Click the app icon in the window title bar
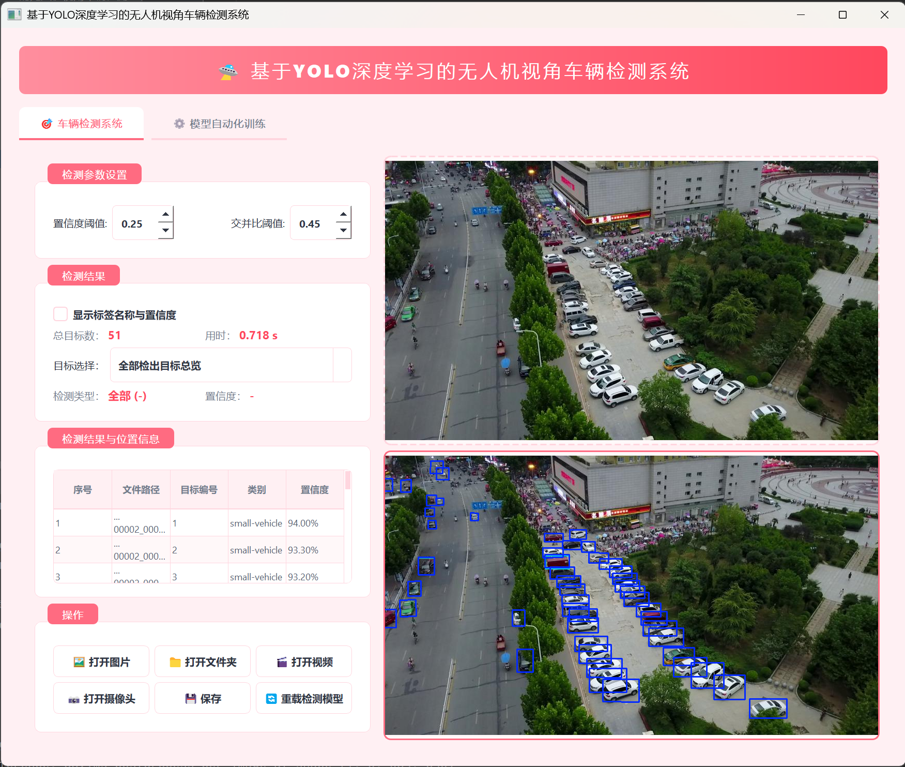The height and width of the screenshot is (767, 905). (14, 14)
